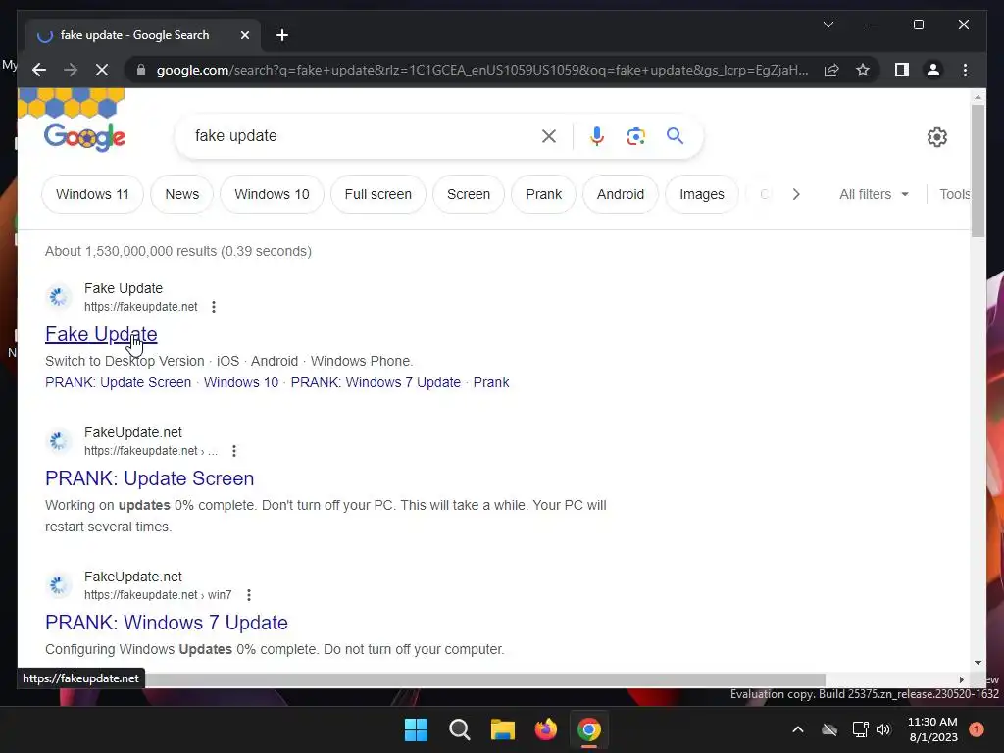Close the fake update search tab
Screen dimensions: 1004x753
coord(244,35)
